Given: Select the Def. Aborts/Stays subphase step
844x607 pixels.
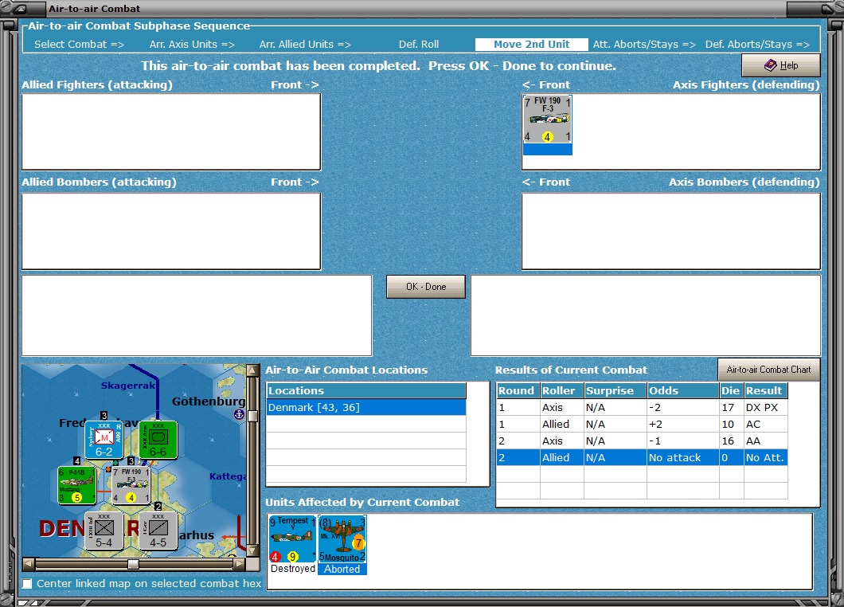Looking at the screenshot, I should (757, 44).
